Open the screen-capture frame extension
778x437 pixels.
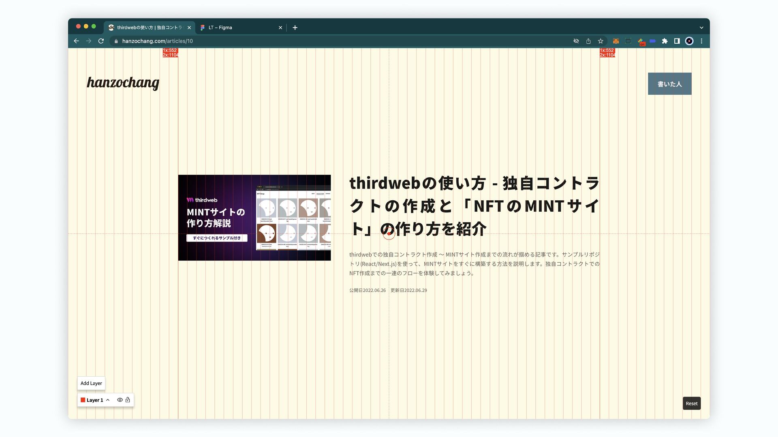pyautogui.click(x=628, y=41)
